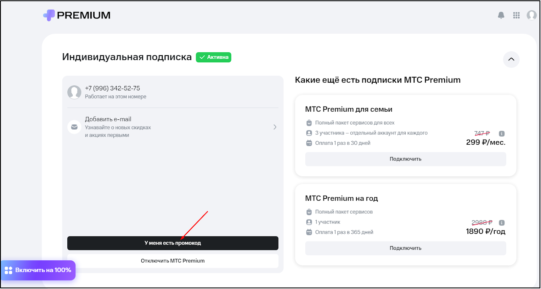This screenshot has width=541, height=289.
Task: Connect МТС Premium на год with Подключить
Action: pyautogui.click(x=406, y=248)
